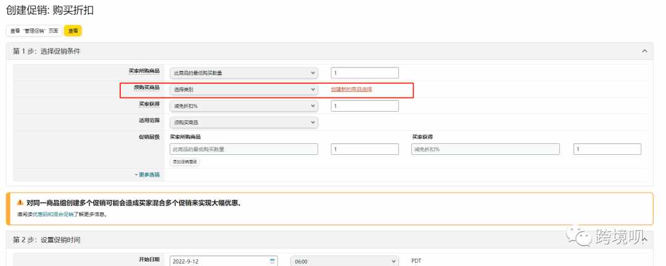Expand the 更多选项 options
Viewport: 666px width, 266px height.
tap(147, 174)
